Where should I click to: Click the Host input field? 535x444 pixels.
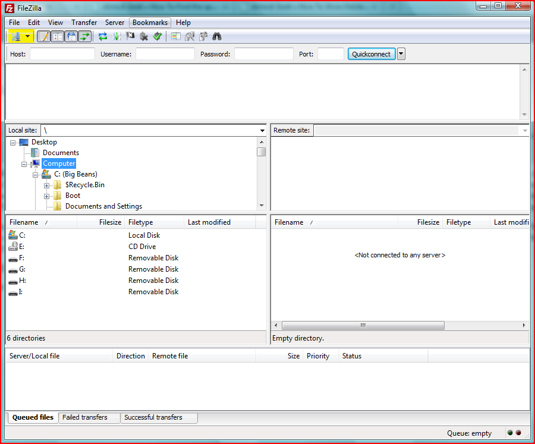click(x=62, y=54)
